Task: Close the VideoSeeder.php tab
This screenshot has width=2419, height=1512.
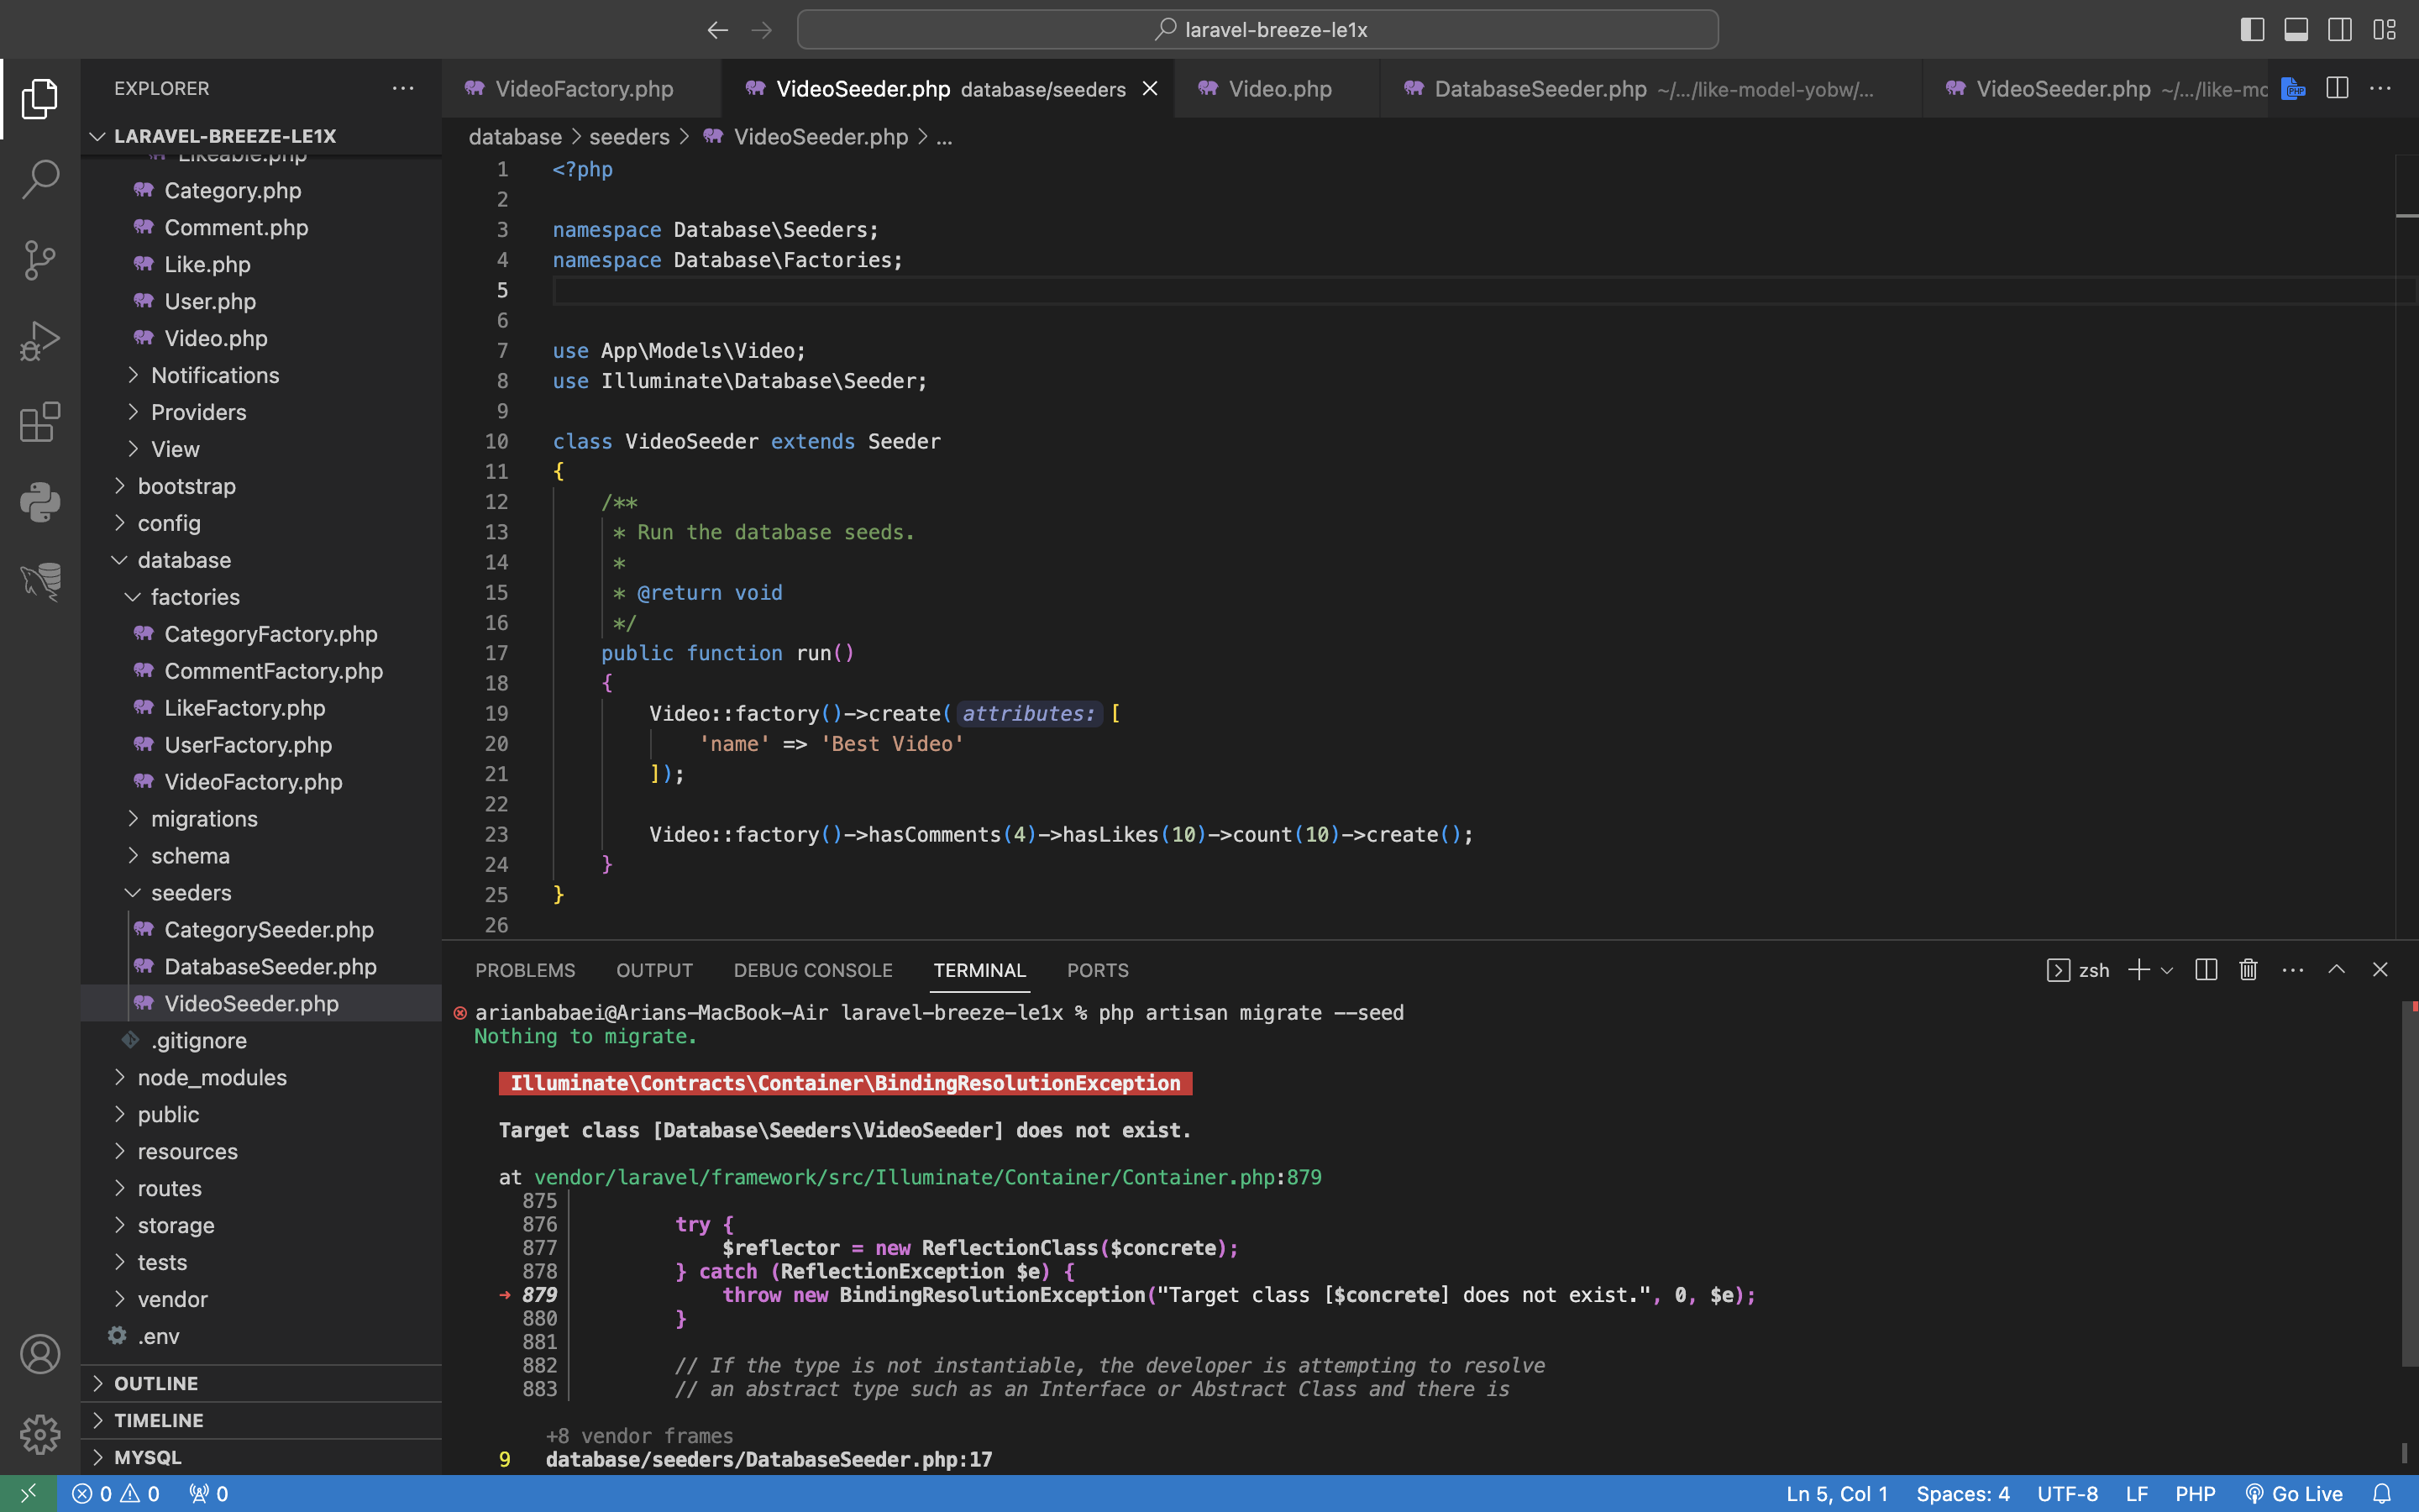Action: (x=1150, y=89)
